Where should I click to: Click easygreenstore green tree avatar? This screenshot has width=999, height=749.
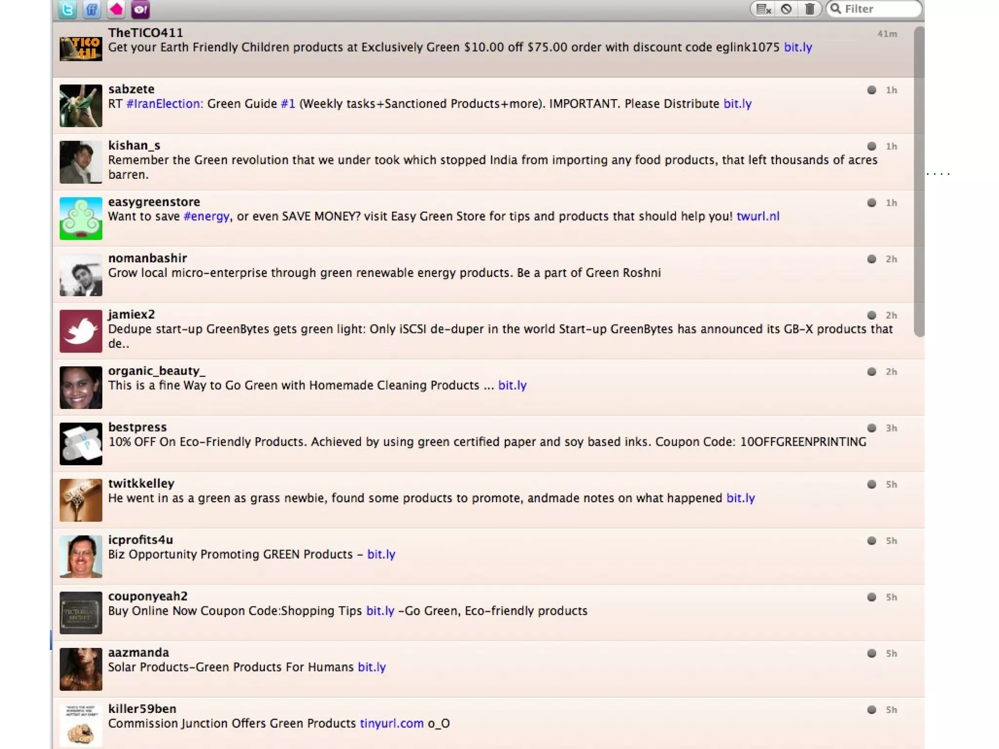pyautogui.click(x=81, y=218)
